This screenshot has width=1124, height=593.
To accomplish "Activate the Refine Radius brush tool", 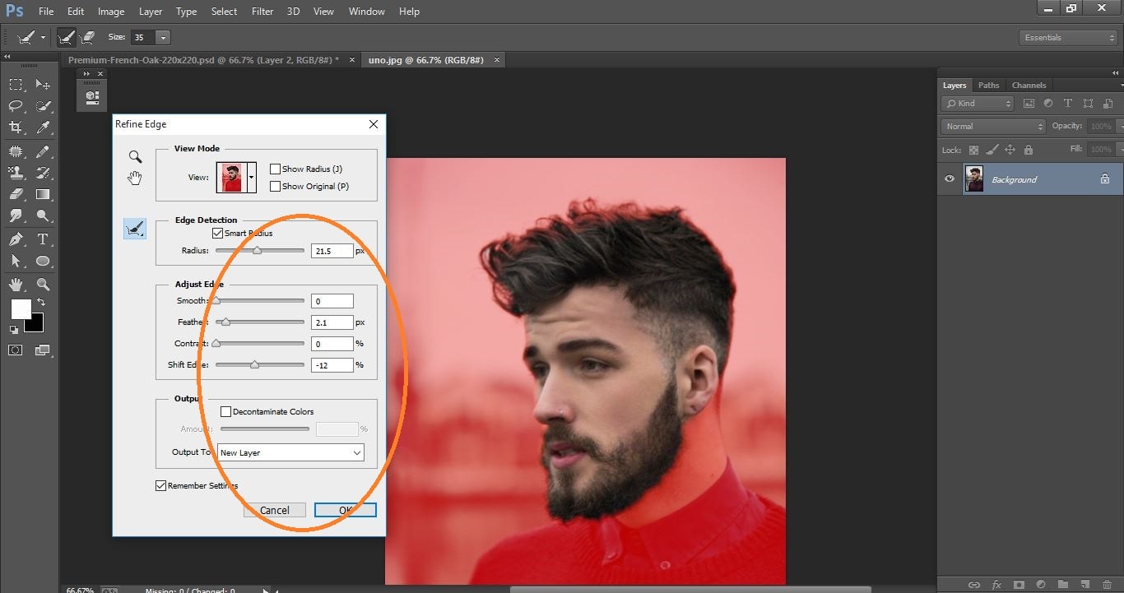I will [x=134, y=228].
